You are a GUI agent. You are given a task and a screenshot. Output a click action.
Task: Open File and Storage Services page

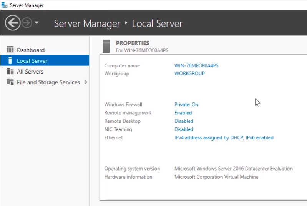tap(48, 82)
